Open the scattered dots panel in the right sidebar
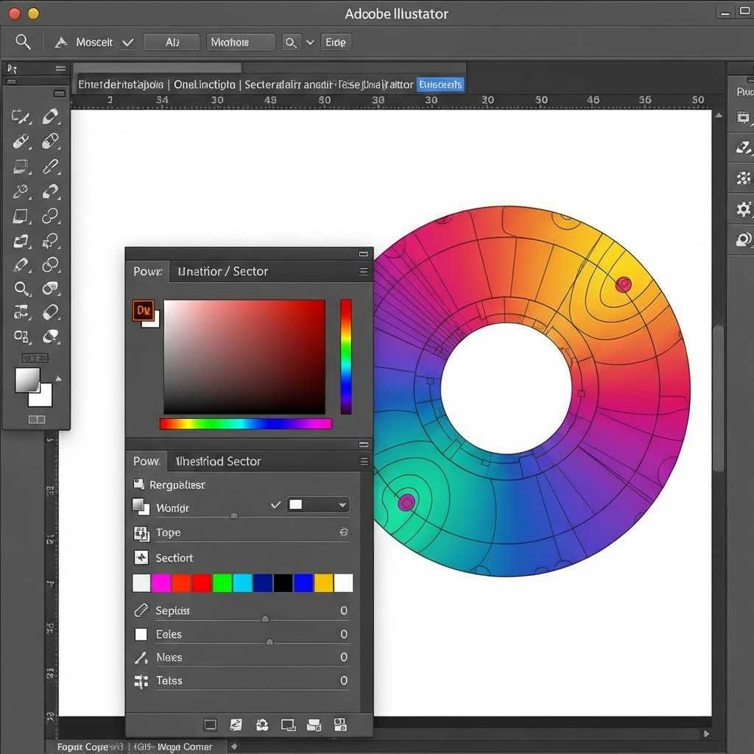This screenshot has height=754, width=754. (744, 178)
